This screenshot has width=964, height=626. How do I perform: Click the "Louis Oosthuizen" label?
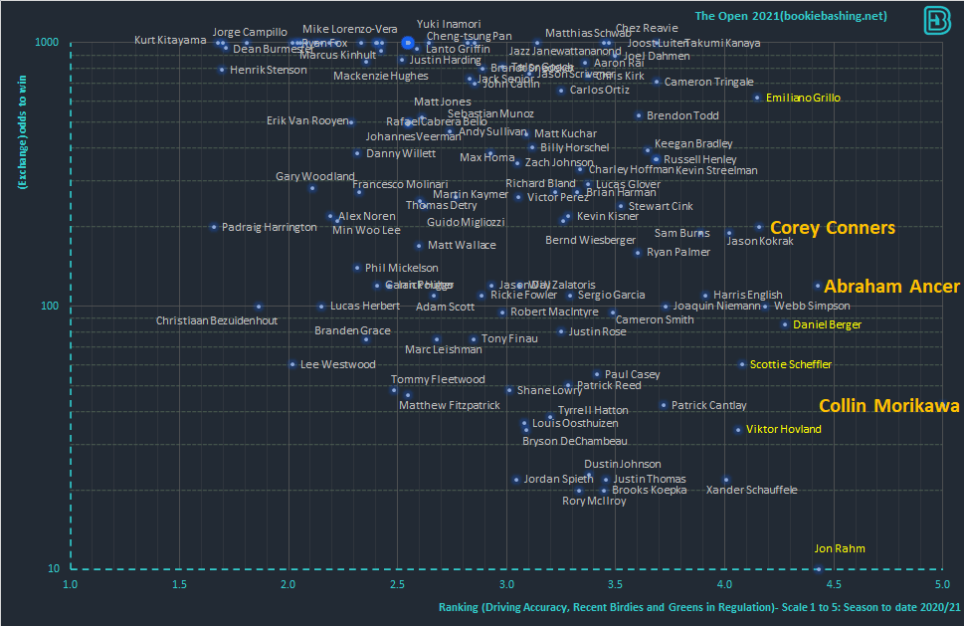[575, 423]
